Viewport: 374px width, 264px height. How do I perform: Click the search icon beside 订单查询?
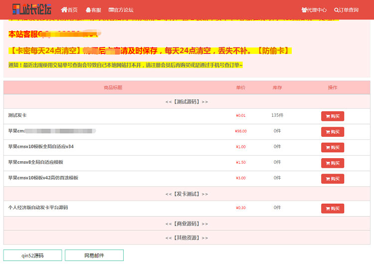tap(337, 9)
